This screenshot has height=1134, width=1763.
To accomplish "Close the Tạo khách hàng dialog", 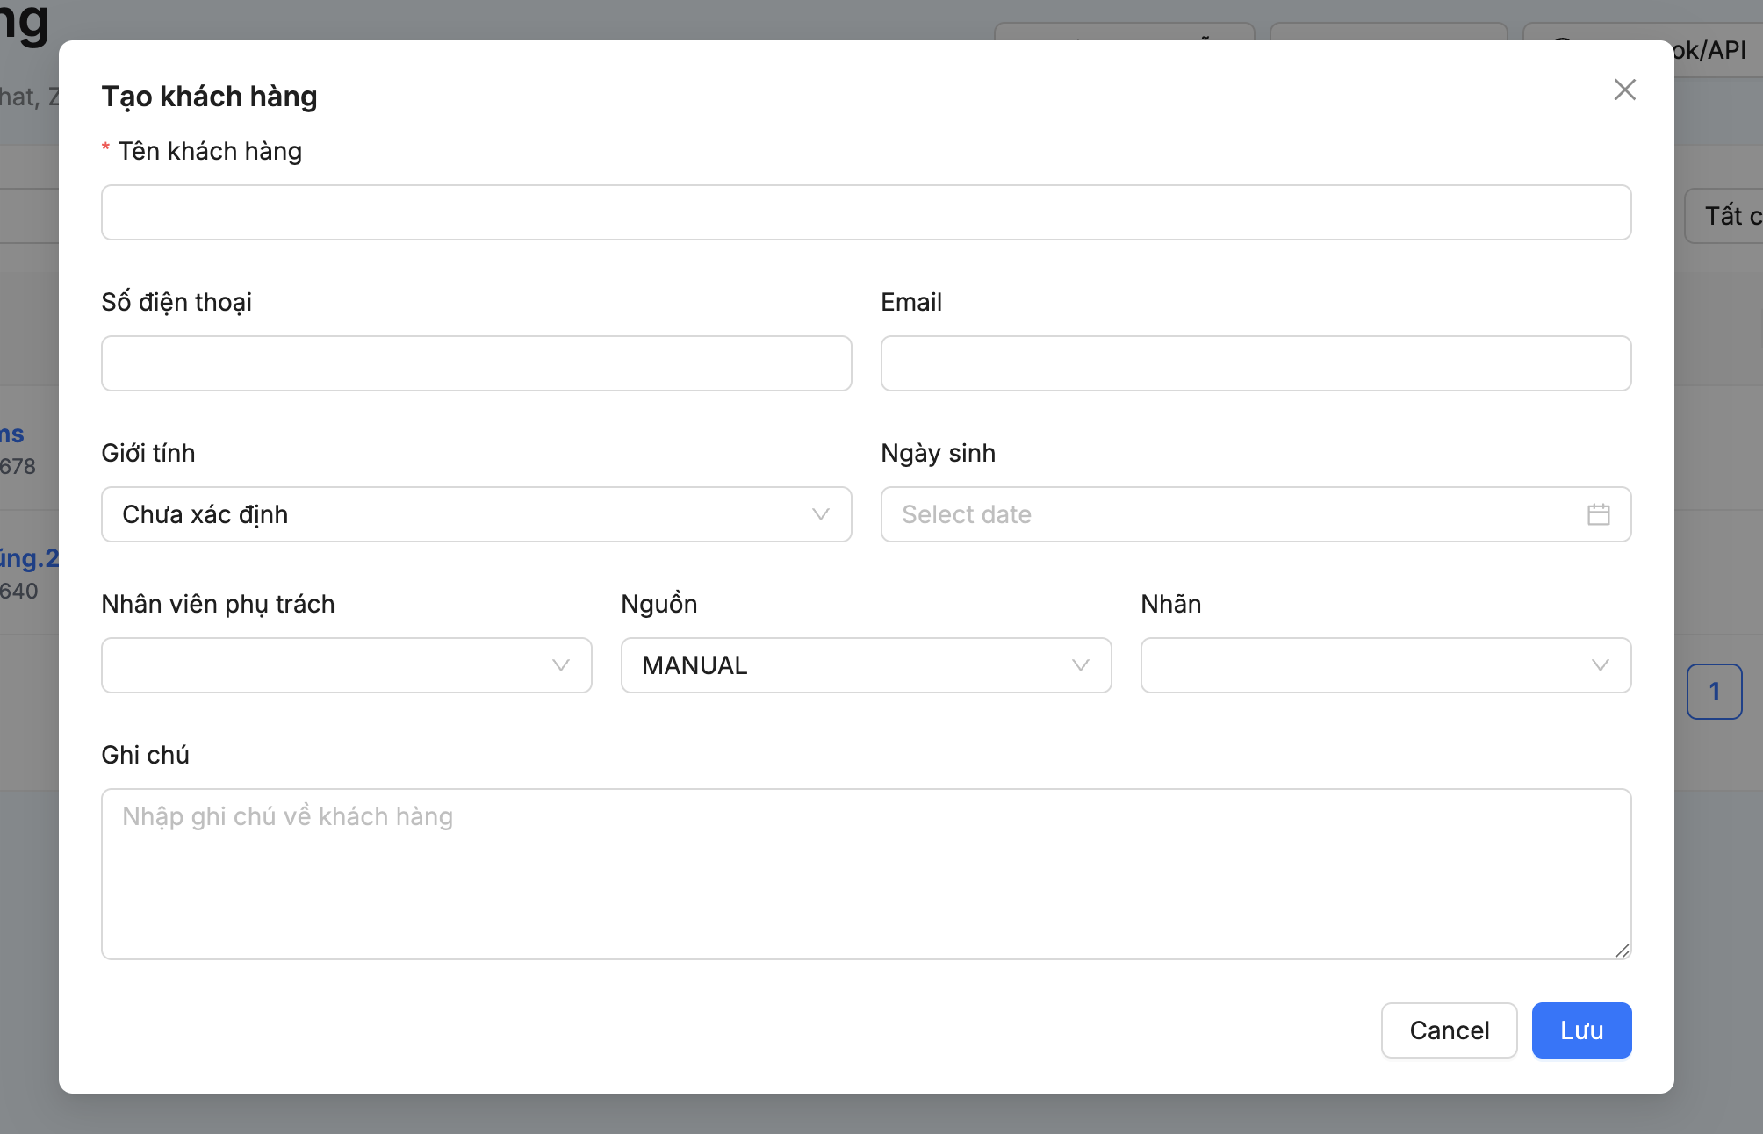I will tap(1624, 90).
